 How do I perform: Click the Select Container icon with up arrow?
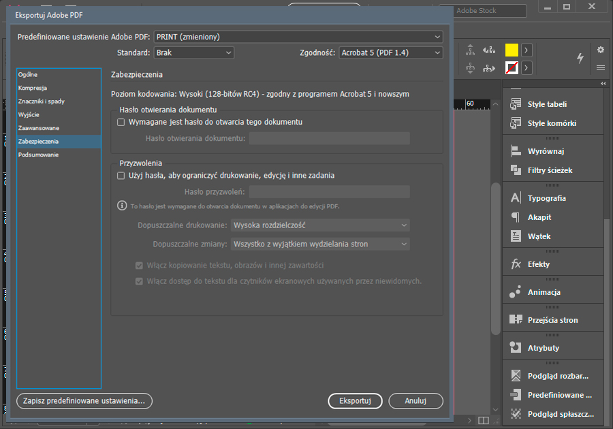pos(470,50)
